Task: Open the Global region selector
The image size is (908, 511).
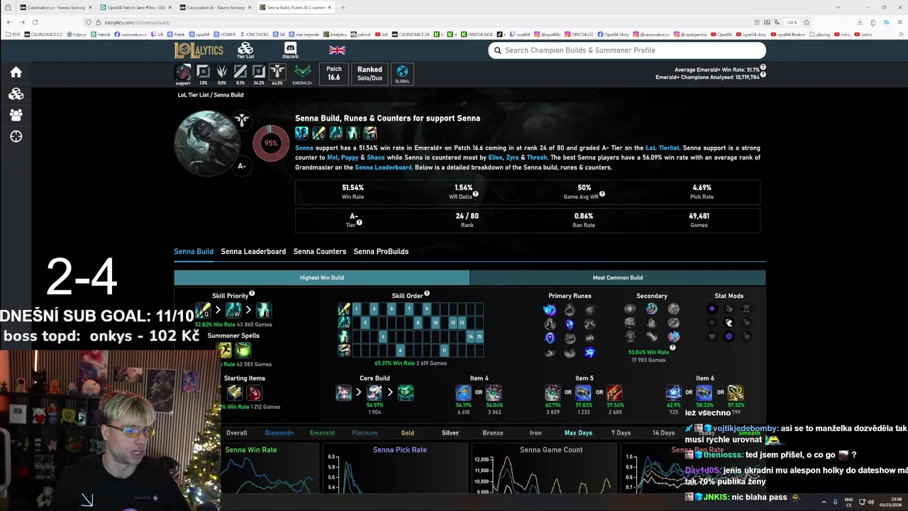Action: 402,74
